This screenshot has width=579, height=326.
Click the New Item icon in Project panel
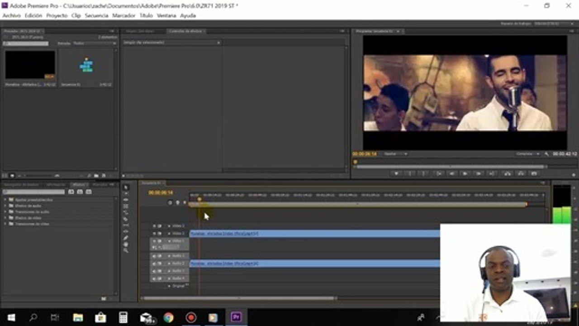104,175
